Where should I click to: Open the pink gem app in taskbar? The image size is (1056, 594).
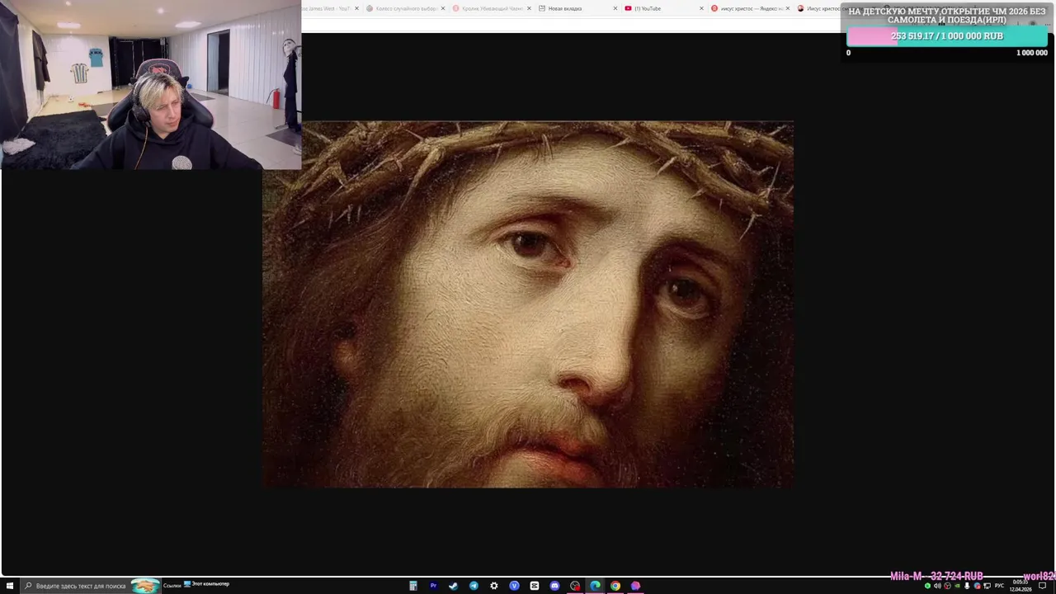pos(635,586)
